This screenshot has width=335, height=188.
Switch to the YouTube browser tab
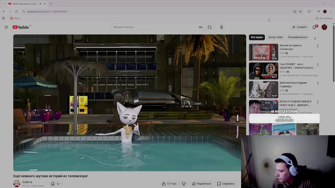click(x=25, y=4)
